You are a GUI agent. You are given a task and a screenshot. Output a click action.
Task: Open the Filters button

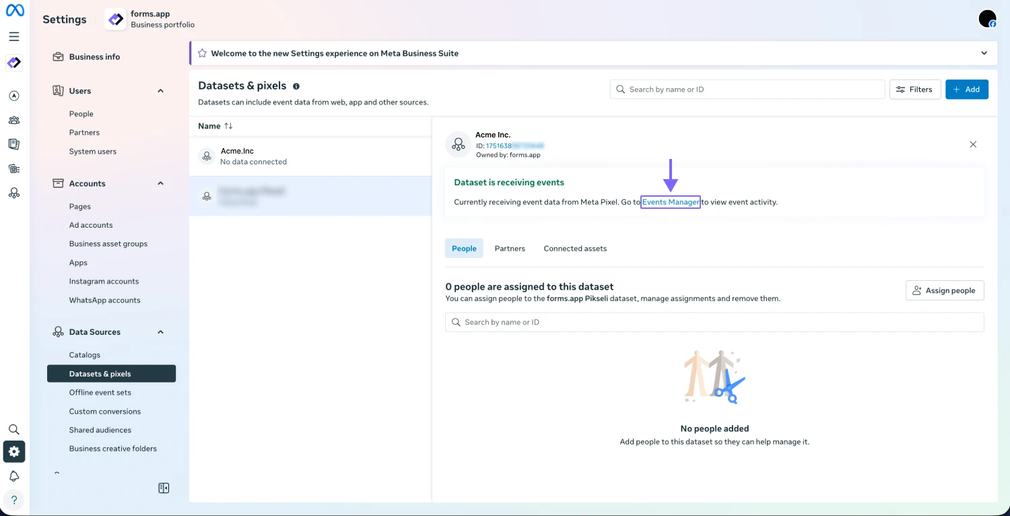click(x=914, y=90)
